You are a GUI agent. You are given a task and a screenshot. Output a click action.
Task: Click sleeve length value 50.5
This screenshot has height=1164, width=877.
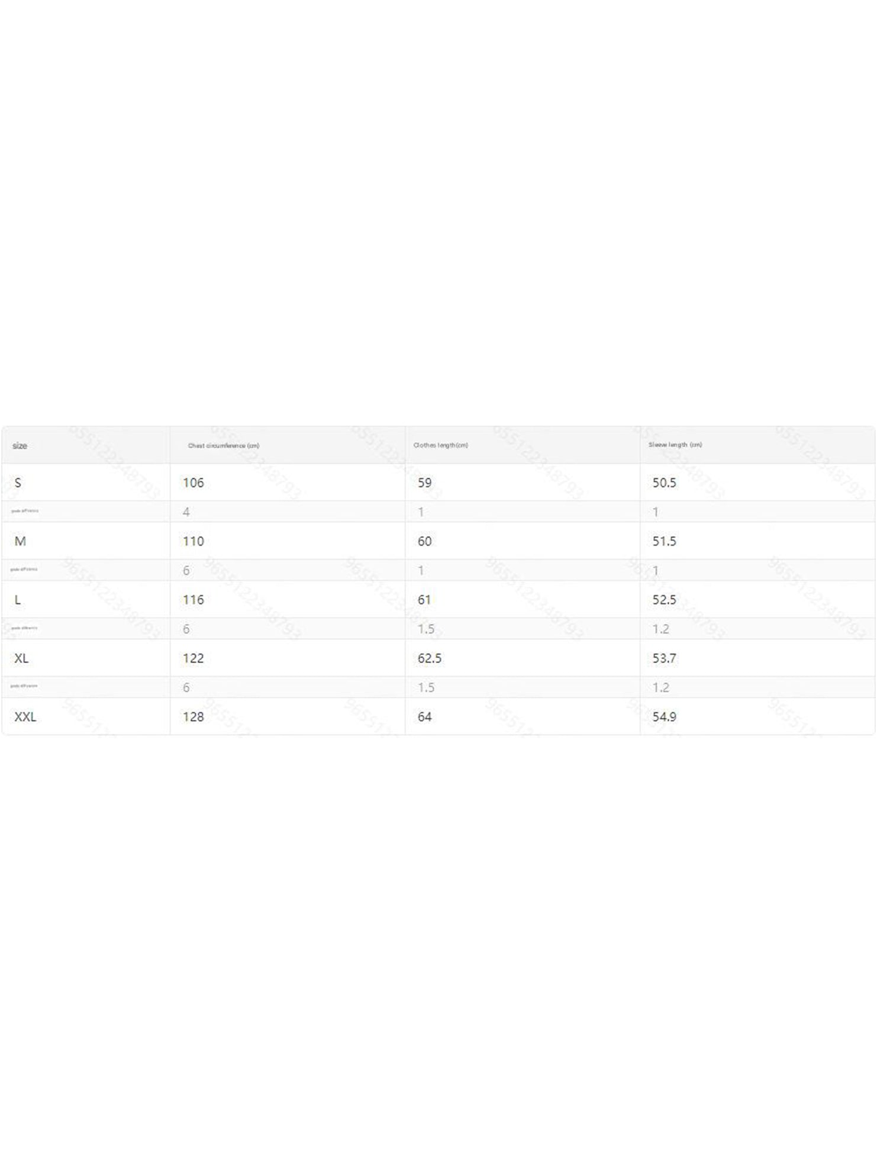click(664, 483)
